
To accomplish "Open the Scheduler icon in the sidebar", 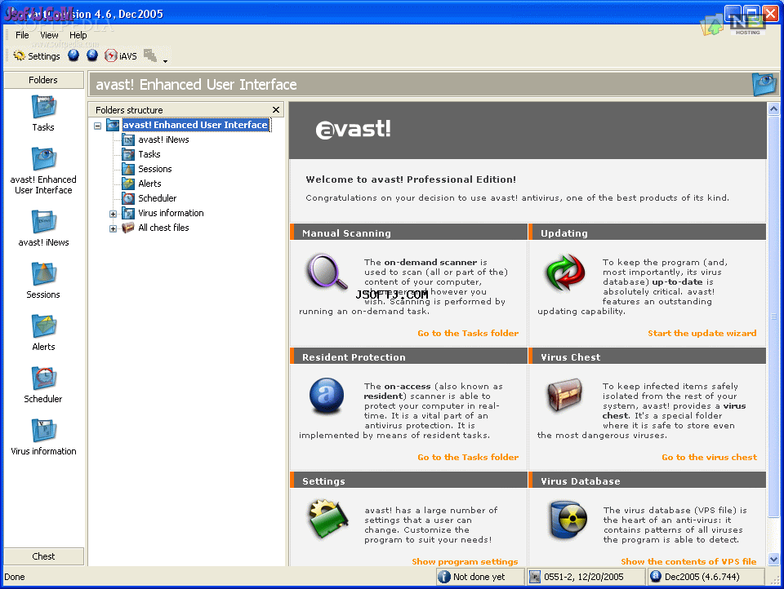I will coord(43,385).
